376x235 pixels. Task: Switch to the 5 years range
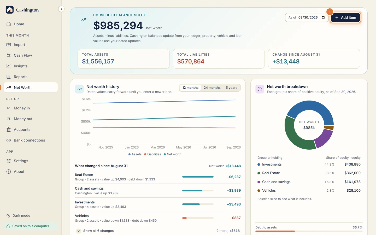click(232, 88)
